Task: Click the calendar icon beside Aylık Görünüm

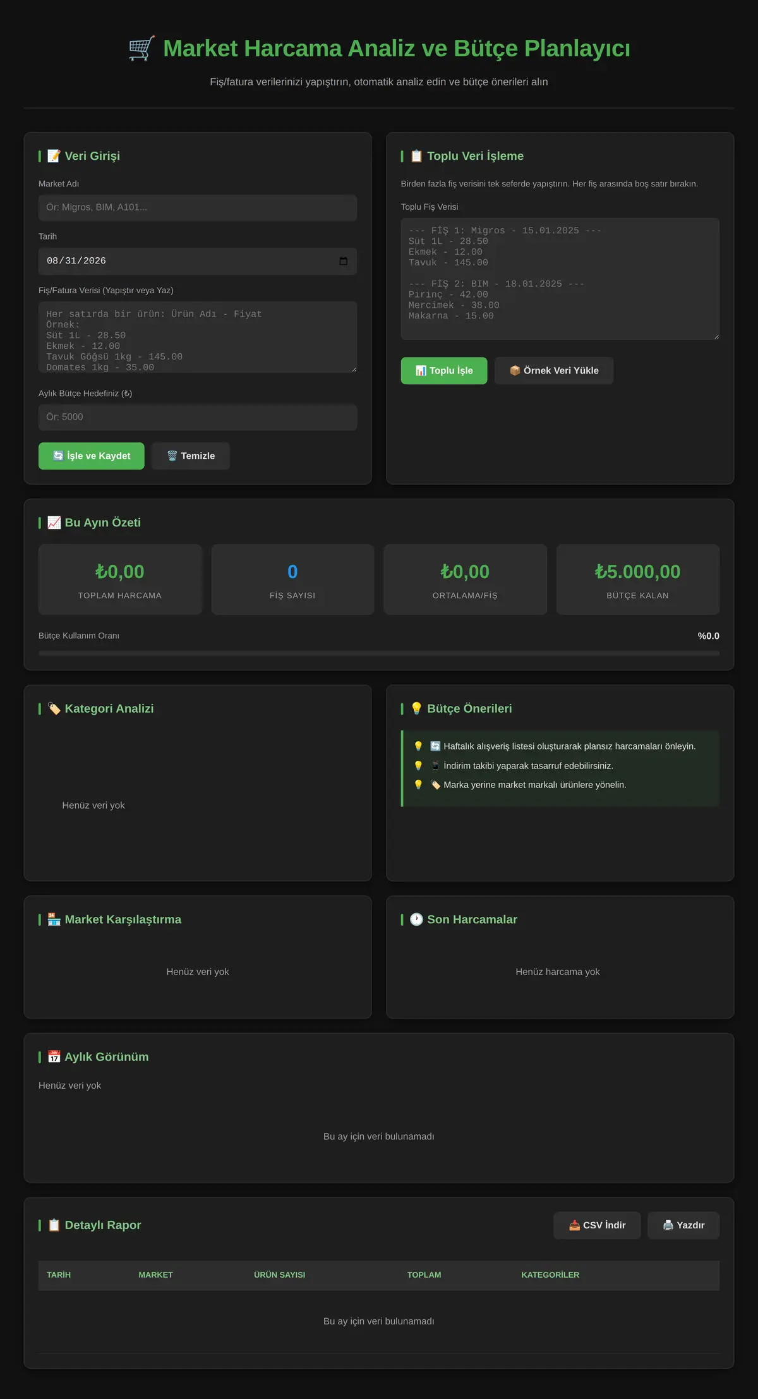Action: click(x=54, y=1057)
